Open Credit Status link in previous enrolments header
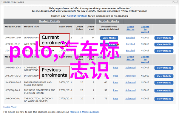The height and width of the screenshot is (115, 179). pos(130,58)
